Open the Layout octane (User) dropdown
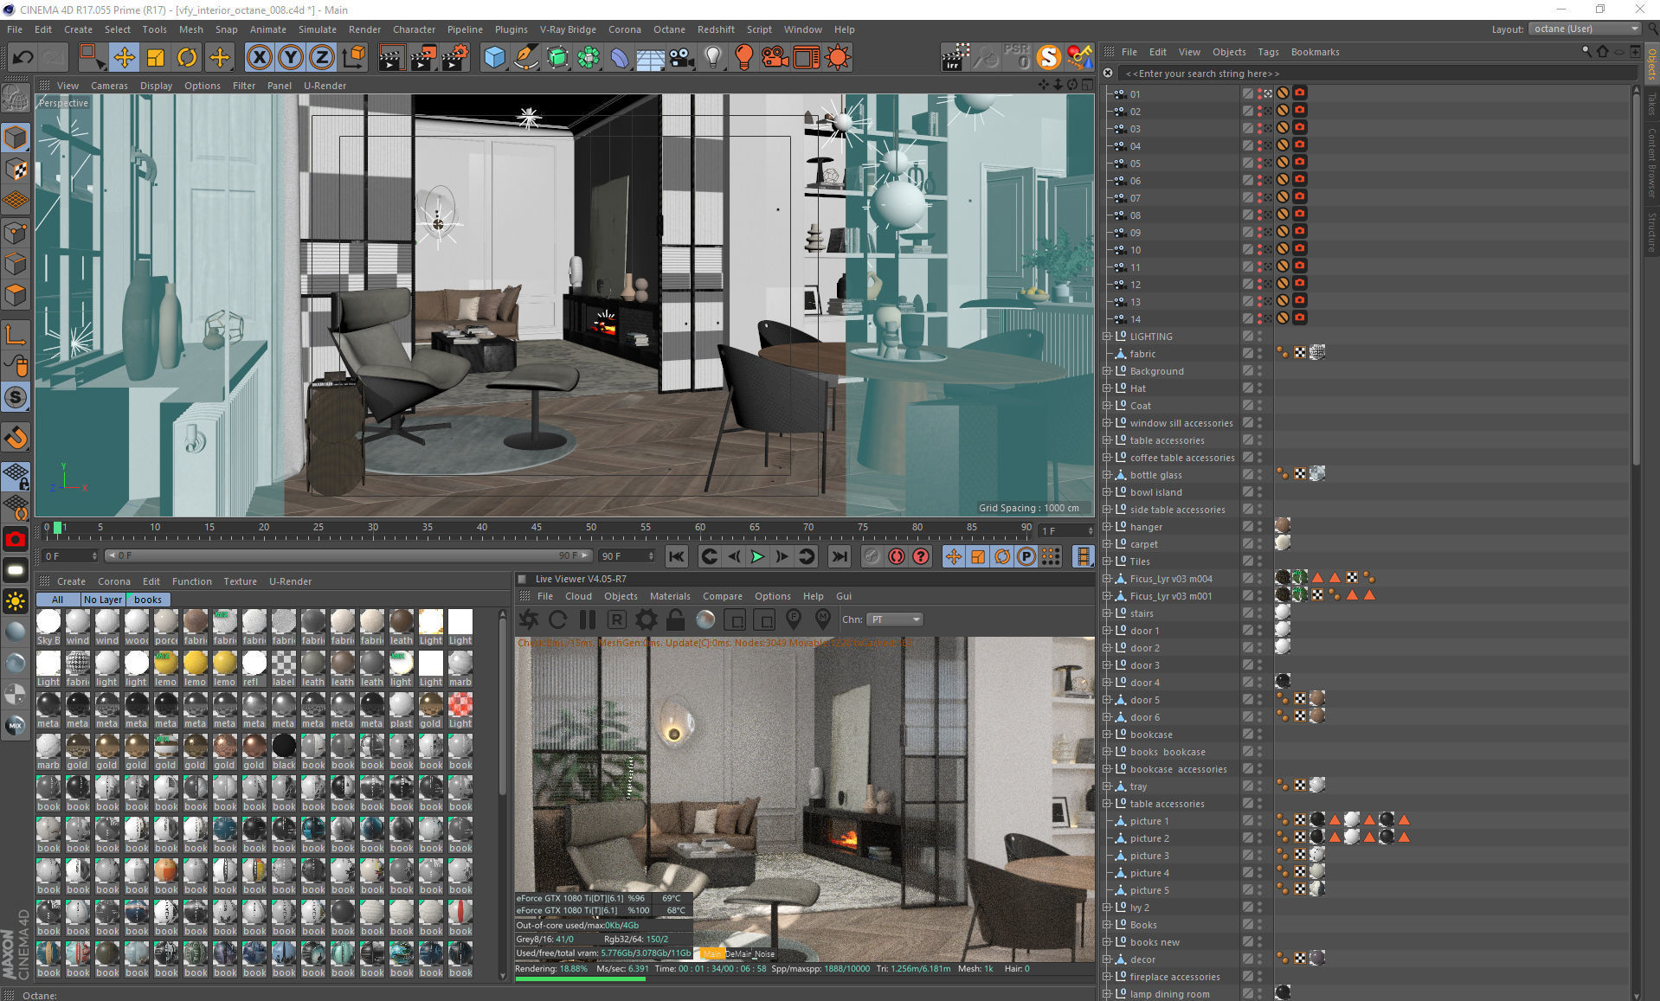1660x1001 pixels. [x=1584, y=29]
